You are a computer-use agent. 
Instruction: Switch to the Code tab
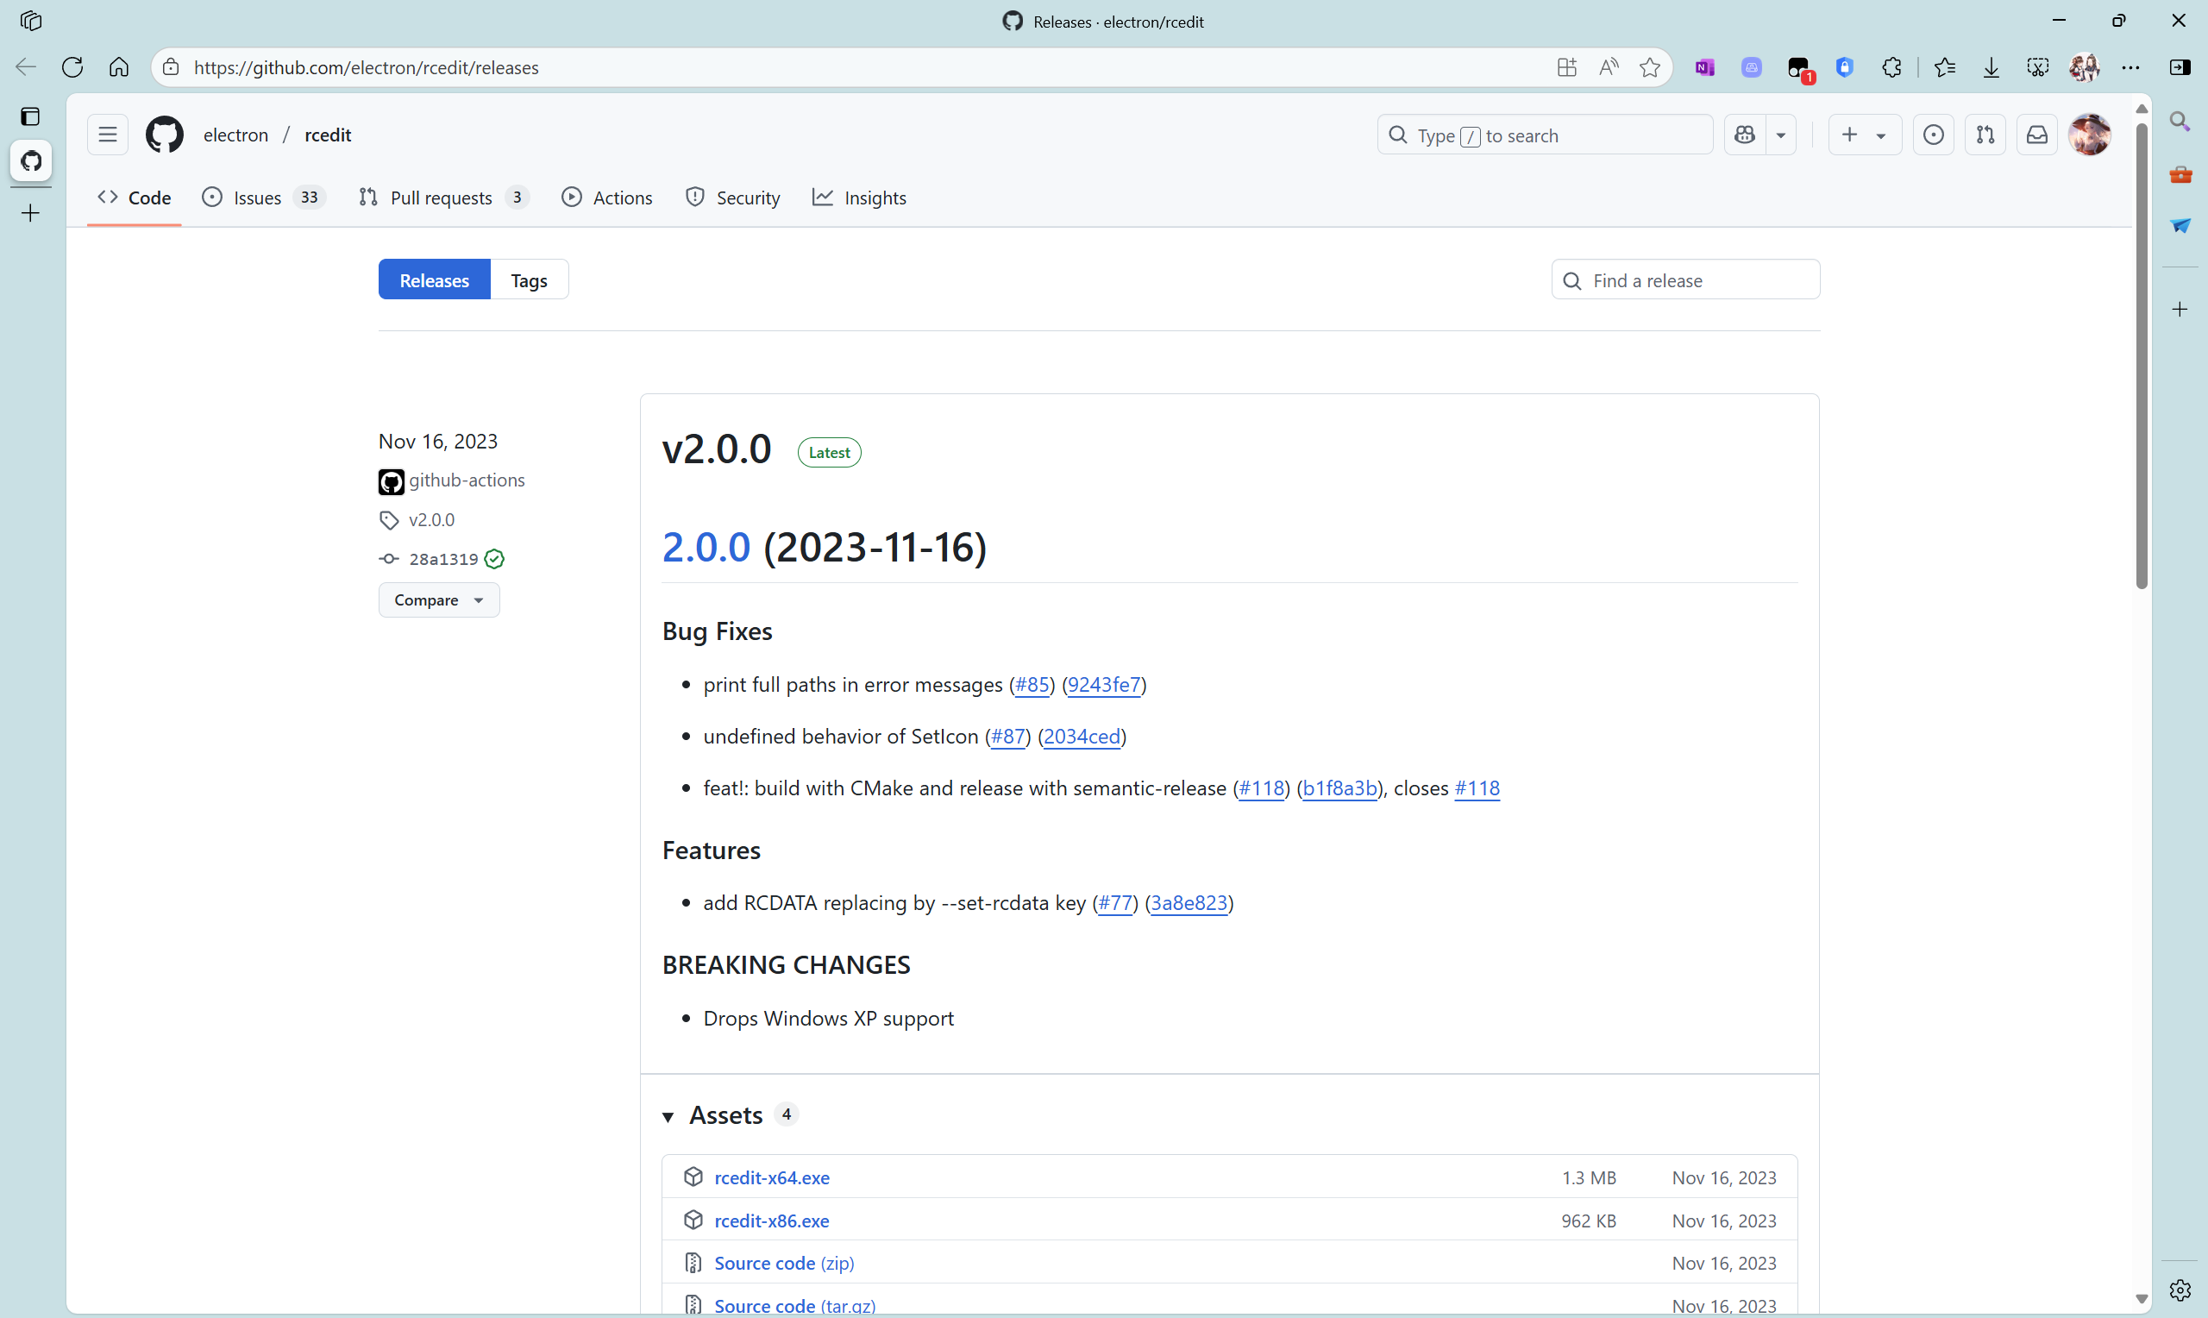point(134,198)
